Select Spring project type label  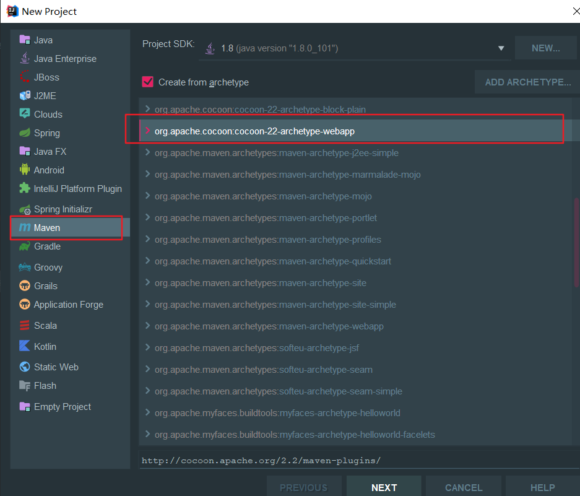pyautogui.click(x=47, y=133)
